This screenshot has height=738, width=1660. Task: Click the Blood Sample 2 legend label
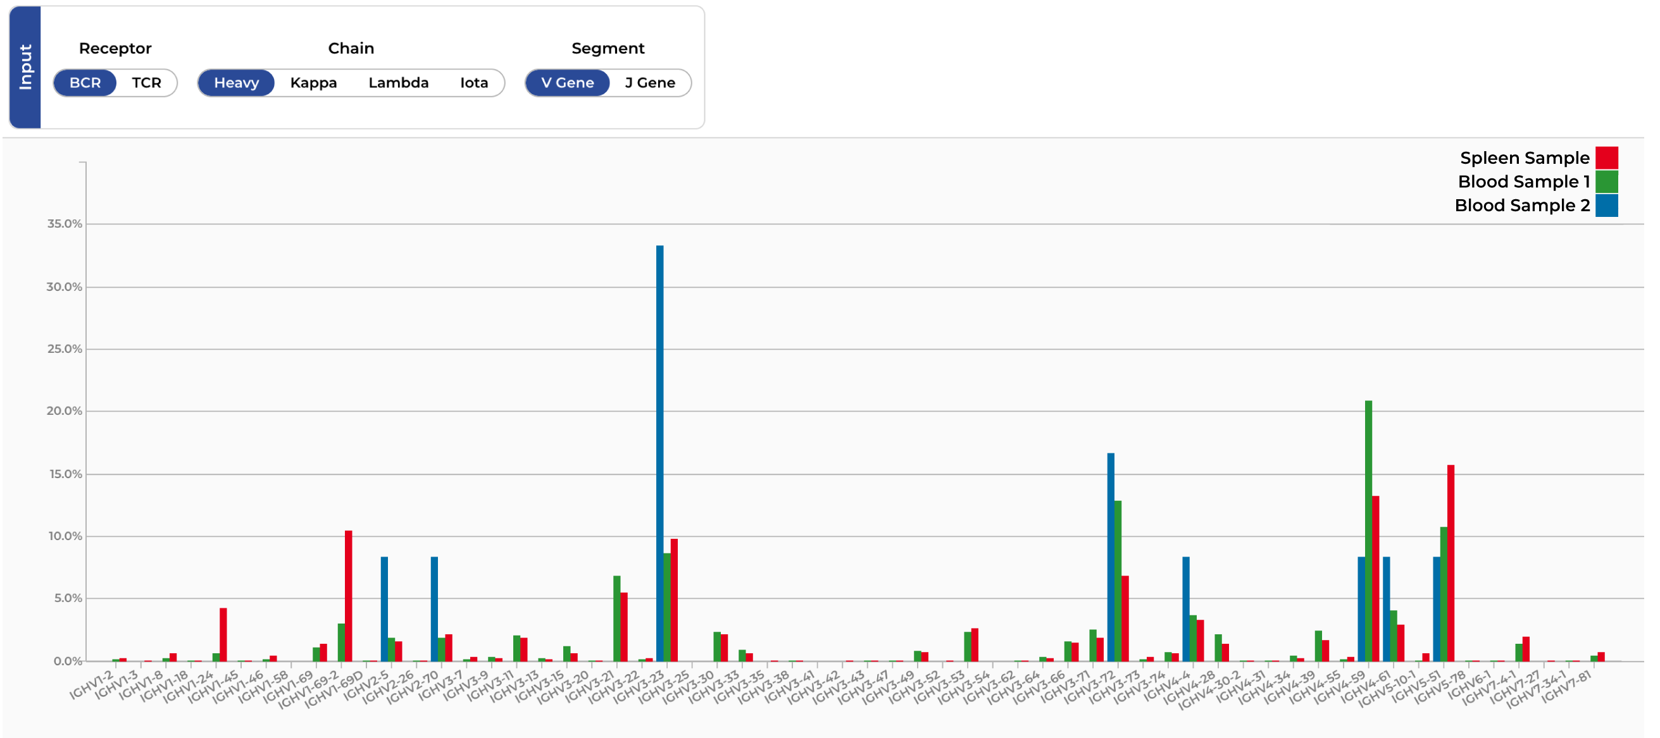1522,206
